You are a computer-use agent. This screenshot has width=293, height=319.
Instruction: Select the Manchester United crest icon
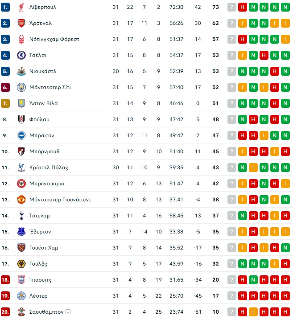click(x=21, y=200)
